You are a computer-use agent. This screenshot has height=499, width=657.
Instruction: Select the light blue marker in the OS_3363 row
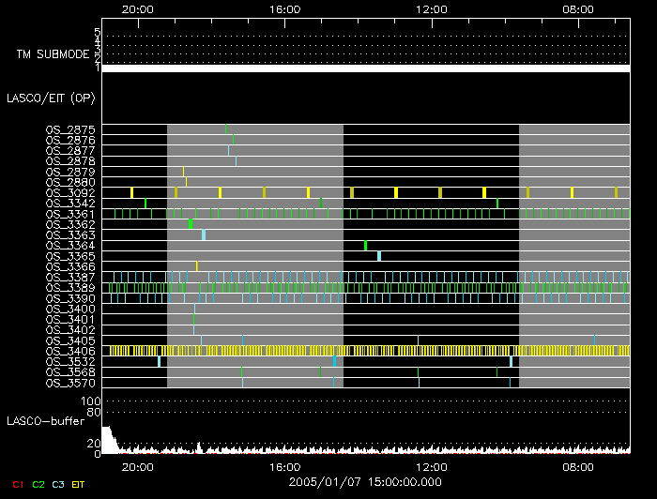(204, 234)
